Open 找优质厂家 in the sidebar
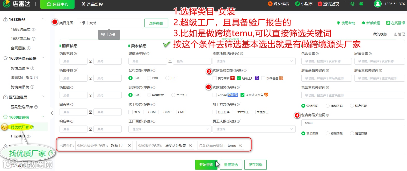 [20, 127]
